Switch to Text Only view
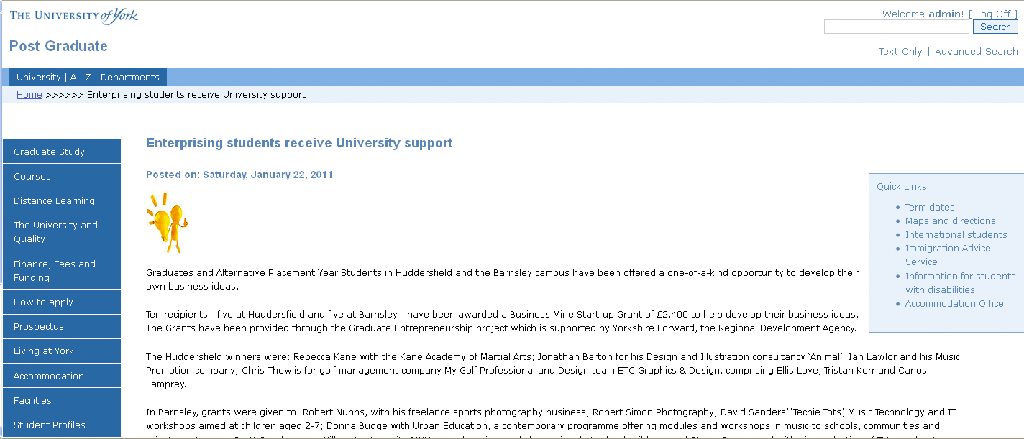The width and height of the screenshot is (1024, 439). point(900,52)
